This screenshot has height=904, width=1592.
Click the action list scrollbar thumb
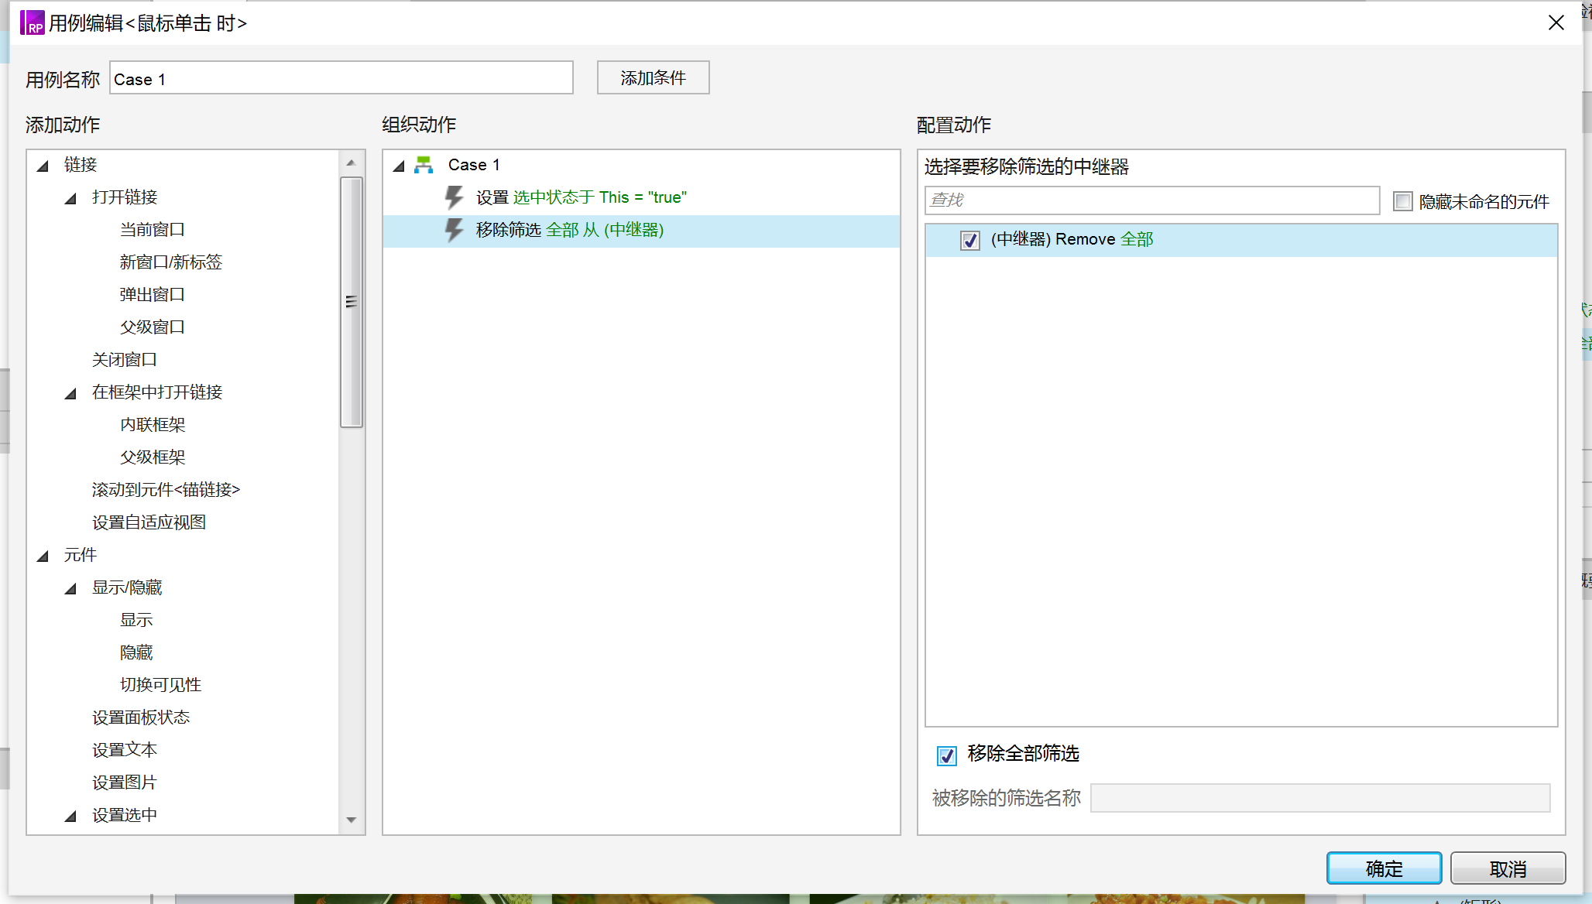pyautogui.click(x=352, y=302)
